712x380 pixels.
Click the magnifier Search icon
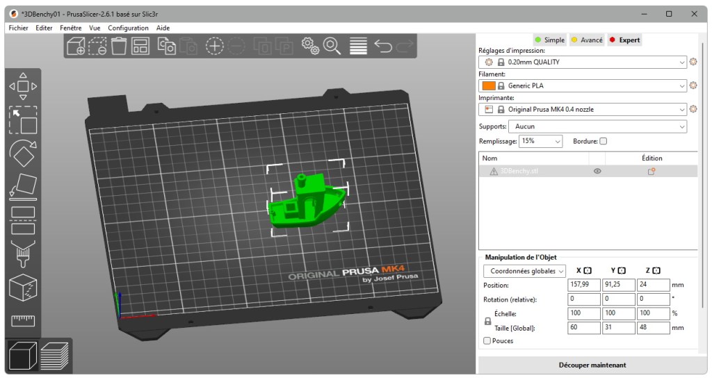point(332,47)
